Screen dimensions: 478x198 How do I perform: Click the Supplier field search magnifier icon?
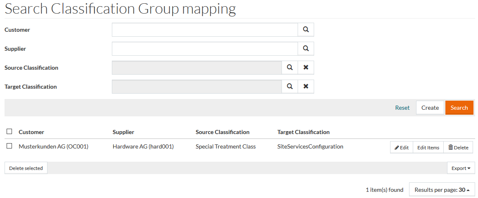tap(306, 49)
